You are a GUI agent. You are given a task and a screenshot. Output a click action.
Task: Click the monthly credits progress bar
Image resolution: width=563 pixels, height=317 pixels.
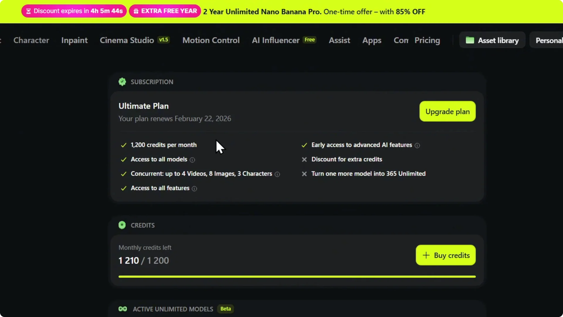[297, 276]
